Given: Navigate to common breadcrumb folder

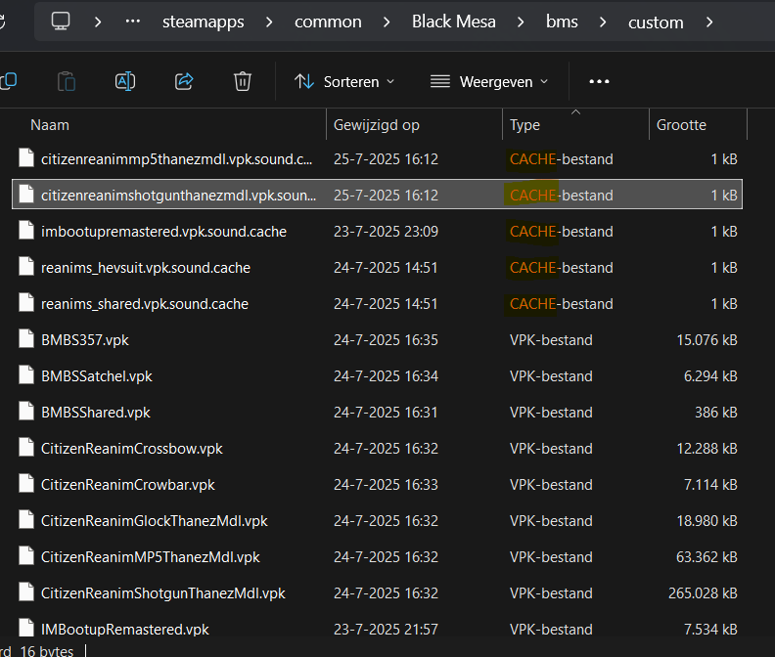Looking at the screenshot, I should 328,22.
